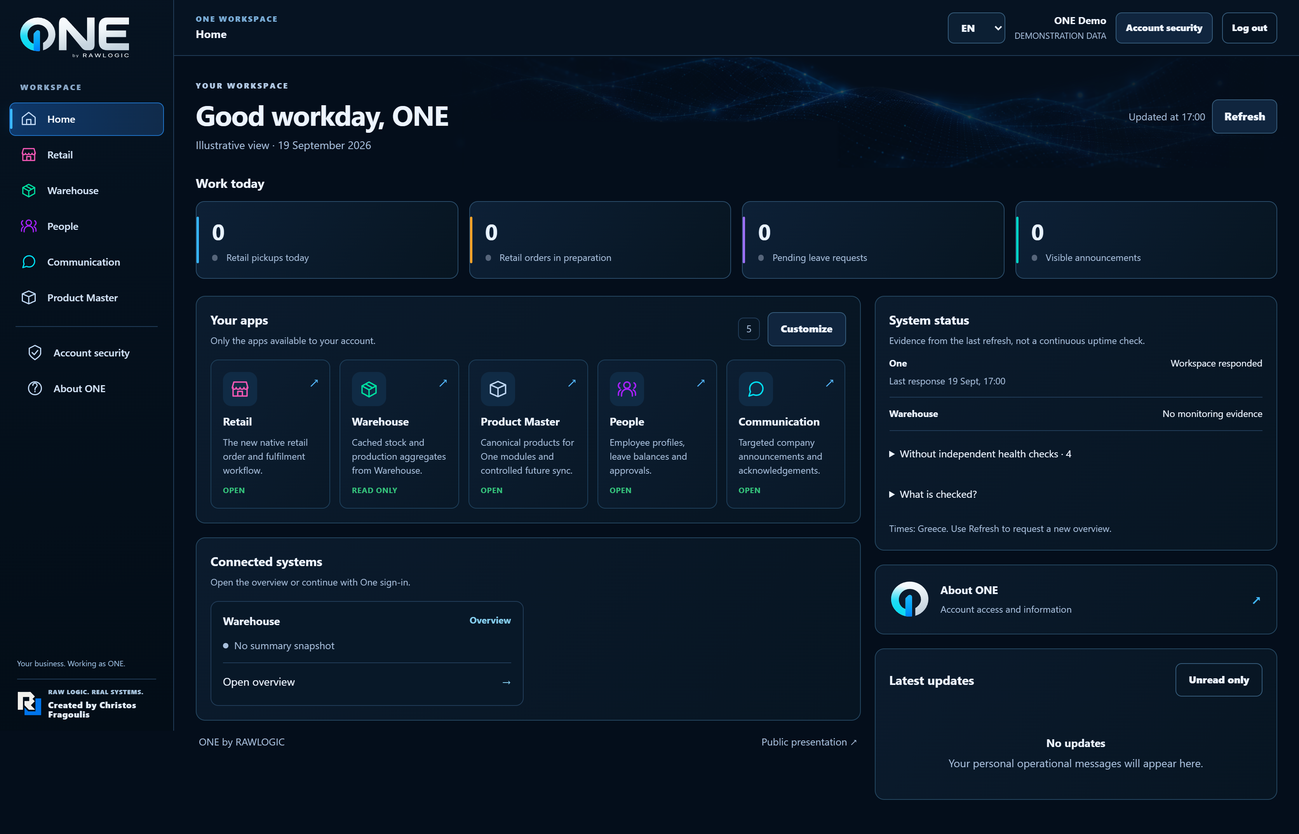Select the Warehouse box icon in sidebar
Image resolution: width=1299 pixels, height=834 pixels.
click(x=29, y=191)
